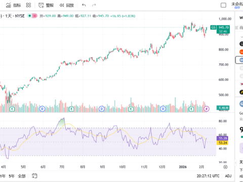
Task: Click the 1天 · NYSE interval title
Action: (15, 16)
